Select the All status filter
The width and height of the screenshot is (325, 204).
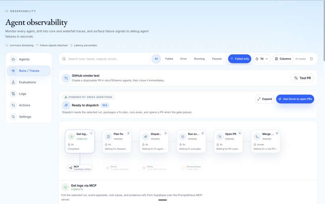156,59
